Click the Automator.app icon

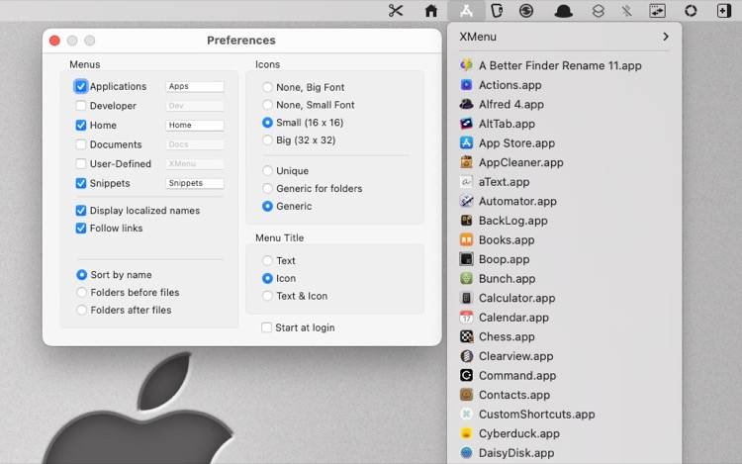pyautogui.click(x=466, y=201)
